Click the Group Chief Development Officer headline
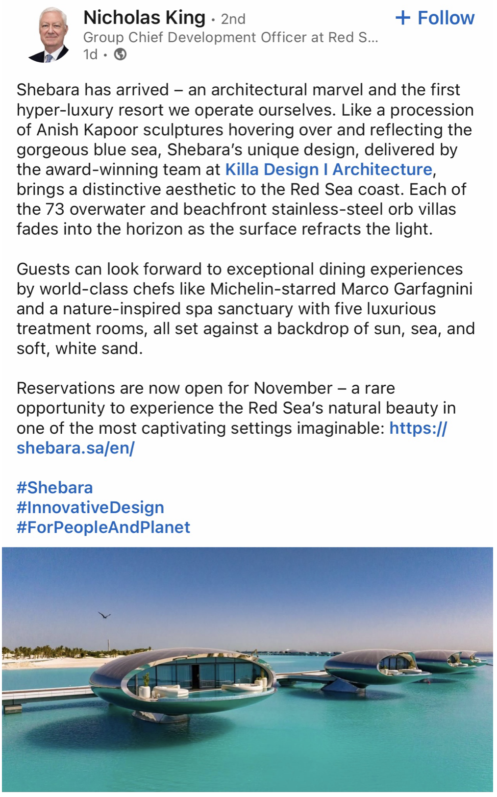The width and height of the screenshot is (497, 797). tap(230, 37)
